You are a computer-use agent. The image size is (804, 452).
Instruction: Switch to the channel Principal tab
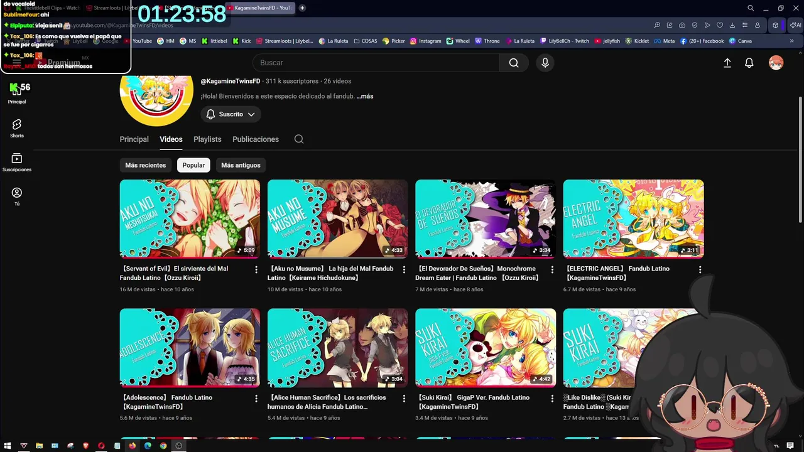coord(134,139)
